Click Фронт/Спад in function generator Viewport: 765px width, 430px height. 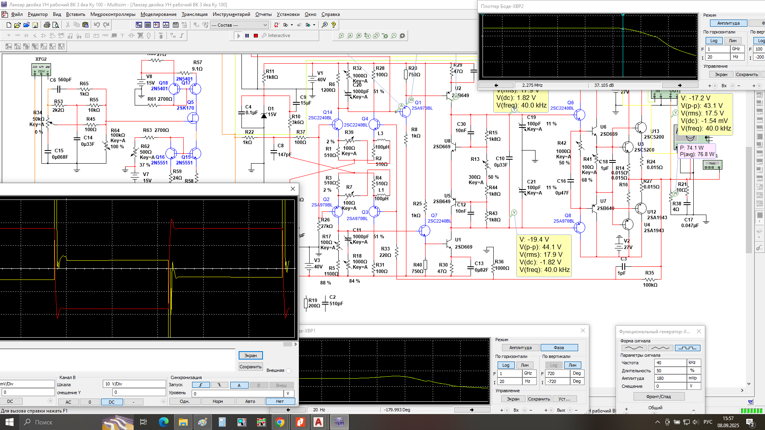coord(659,397)
